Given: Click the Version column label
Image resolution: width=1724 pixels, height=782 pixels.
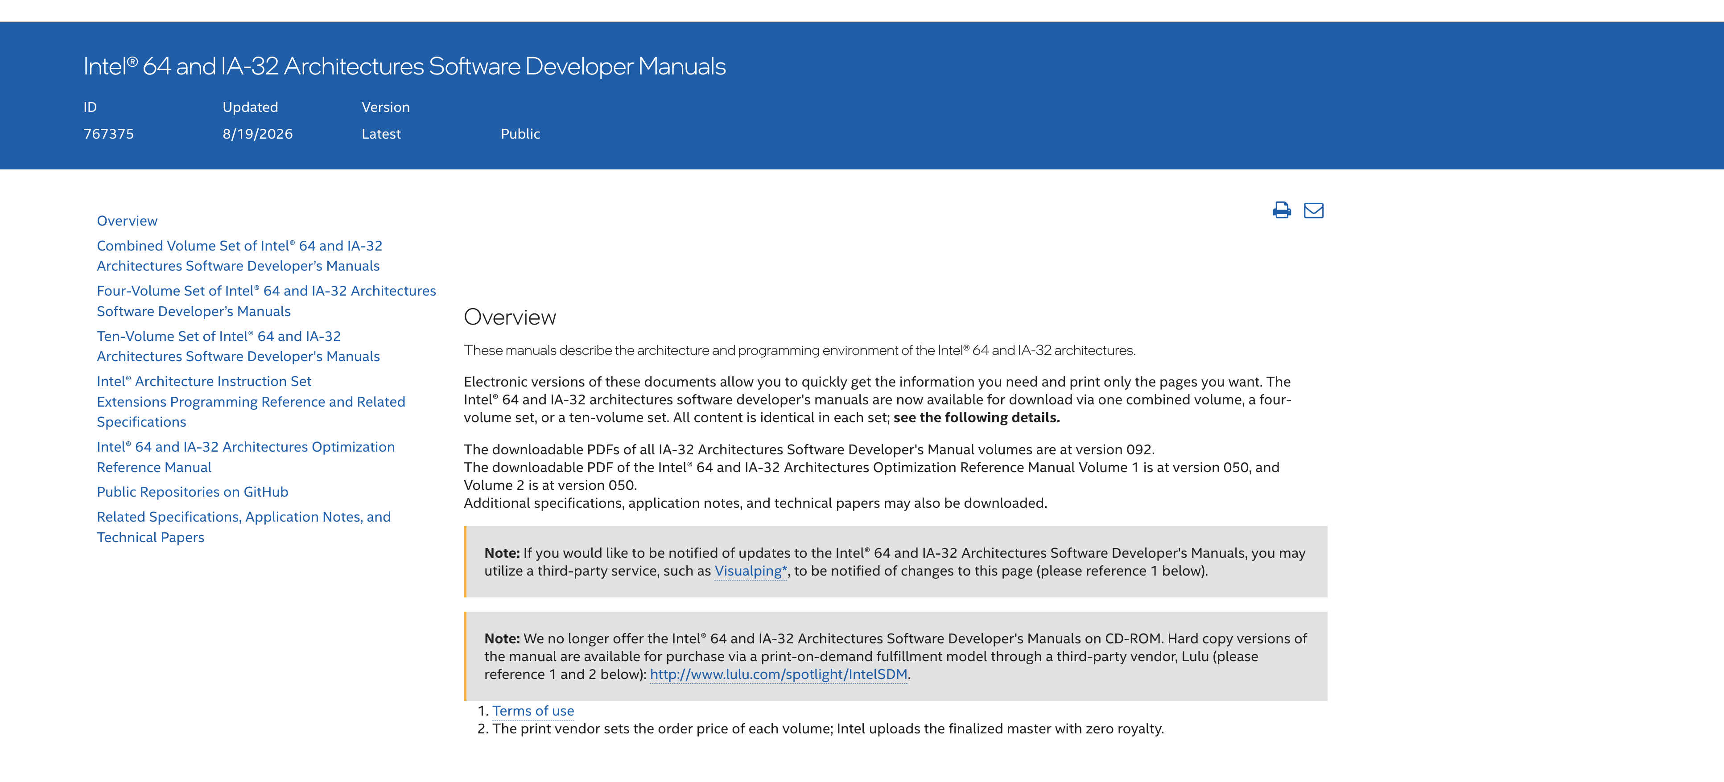Looking at the screenshot, I should (x=385, y=107).
